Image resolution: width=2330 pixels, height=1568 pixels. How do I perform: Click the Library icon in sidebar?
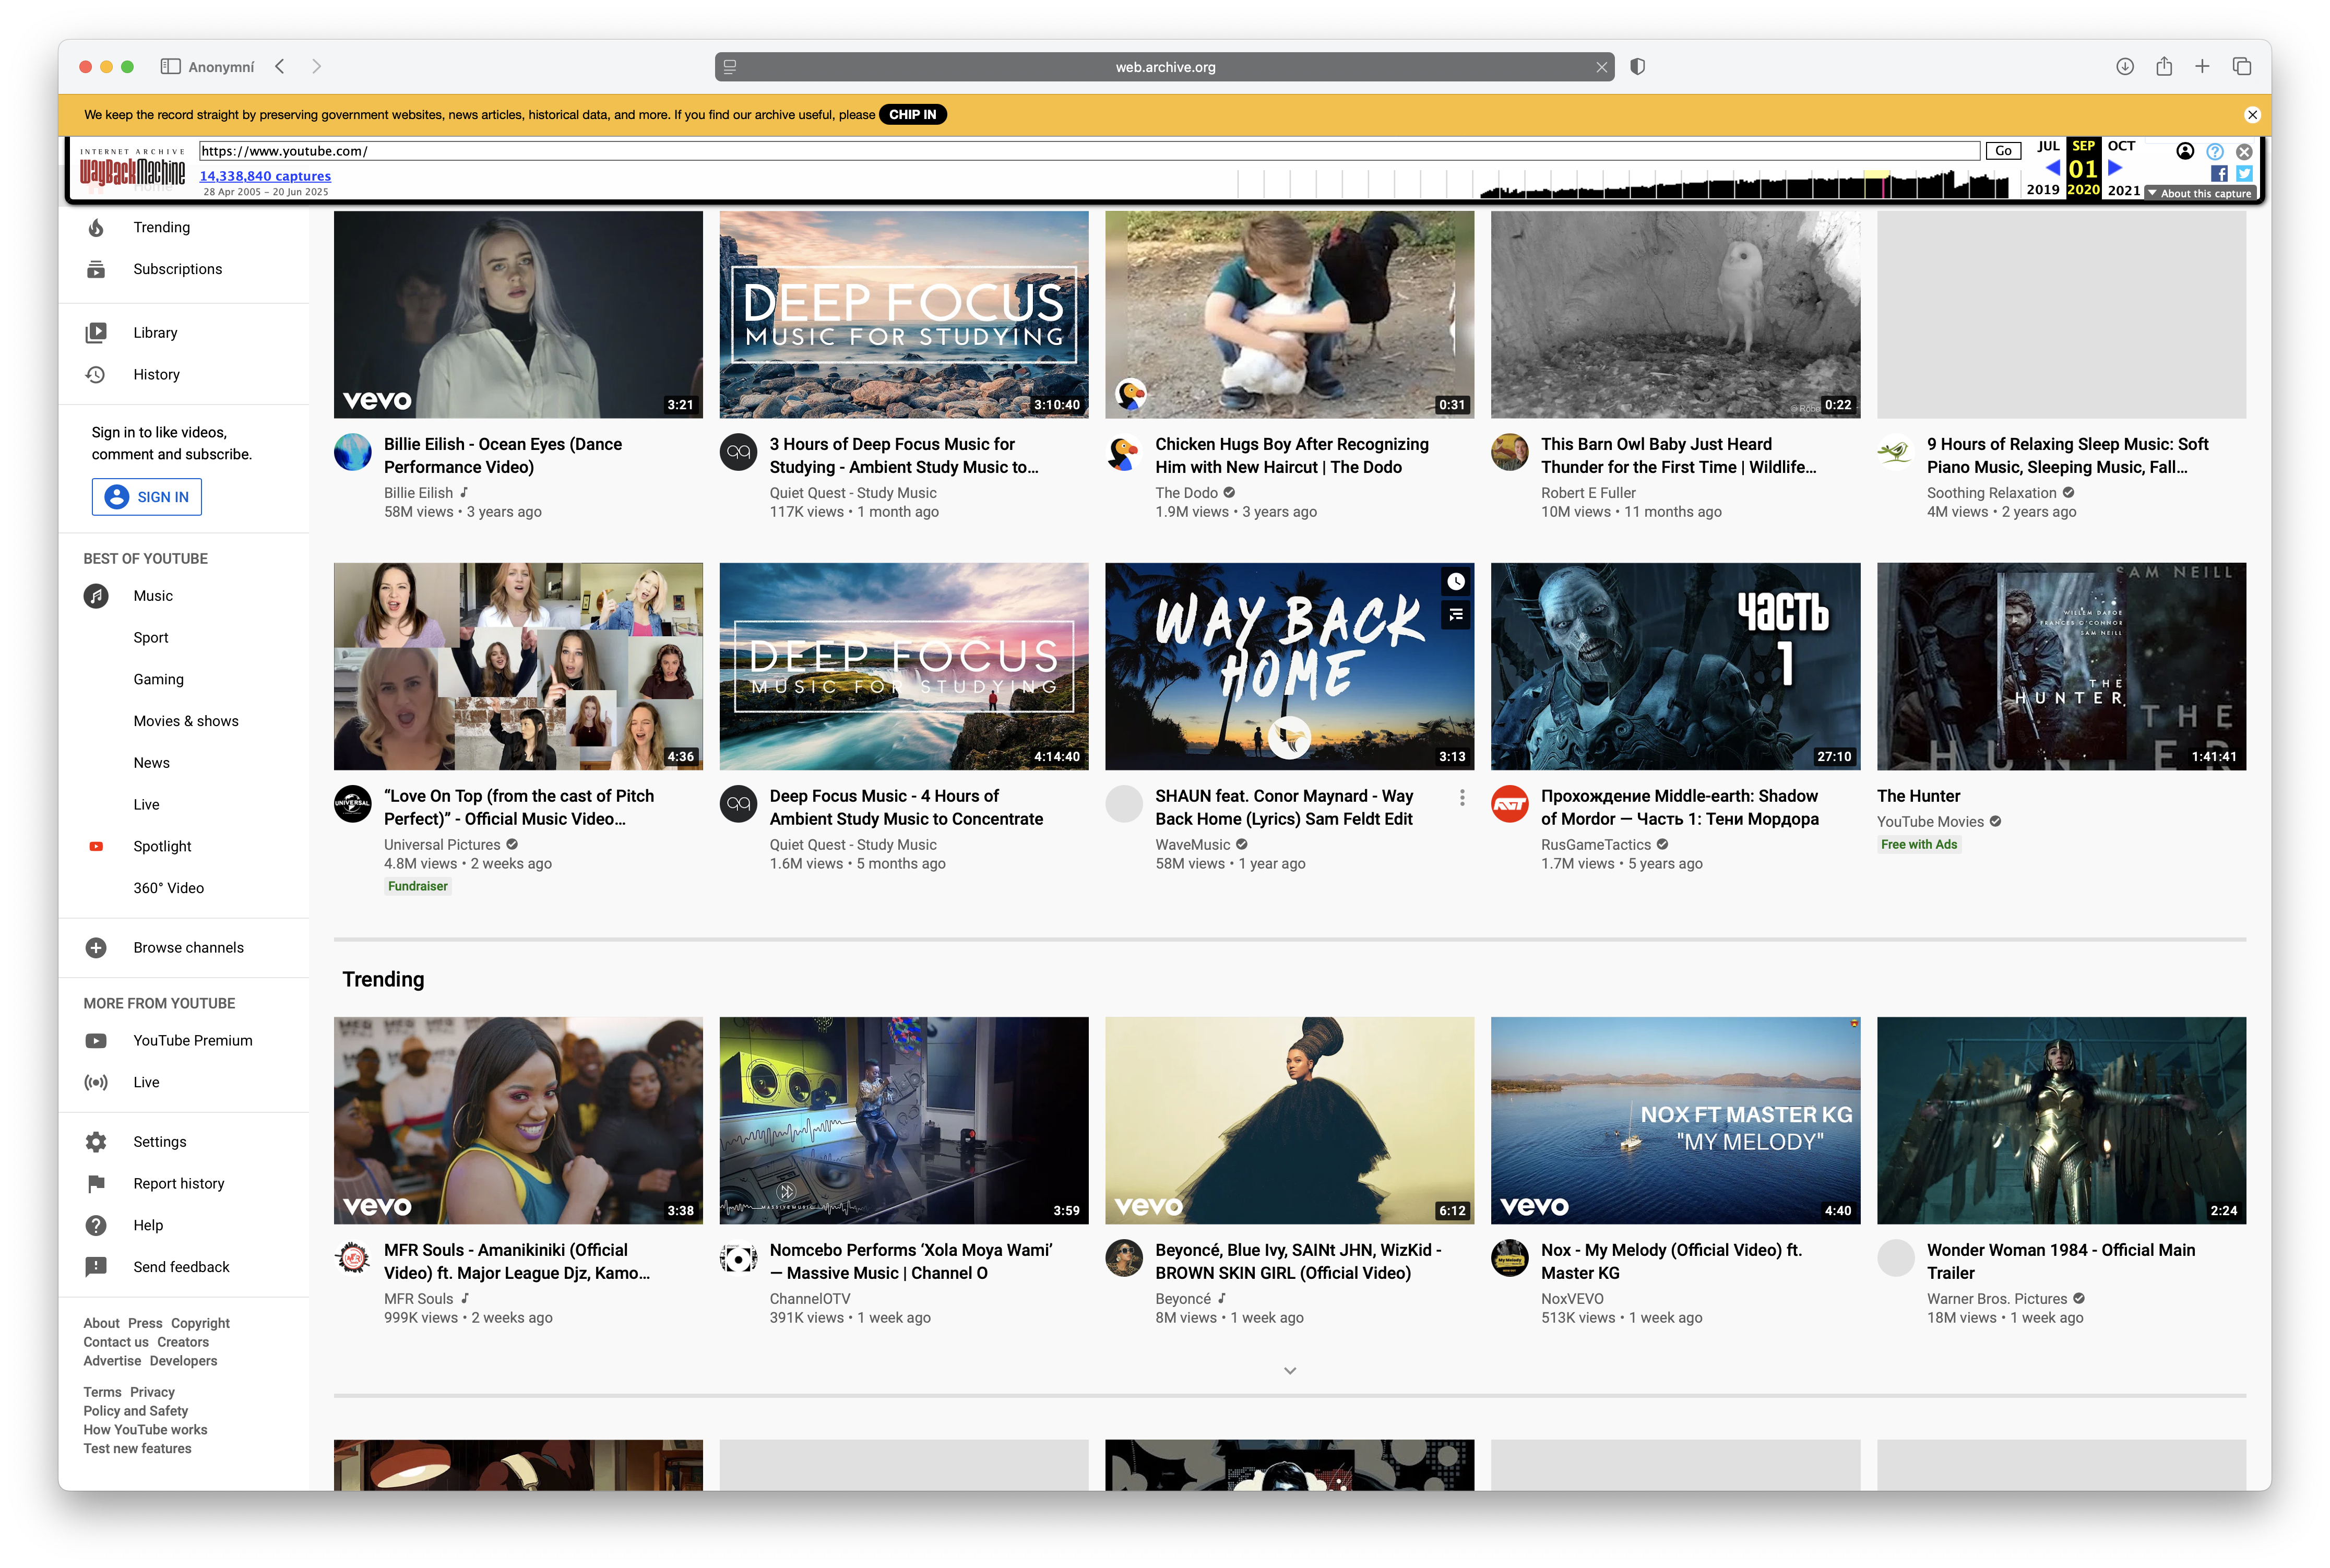96,333
